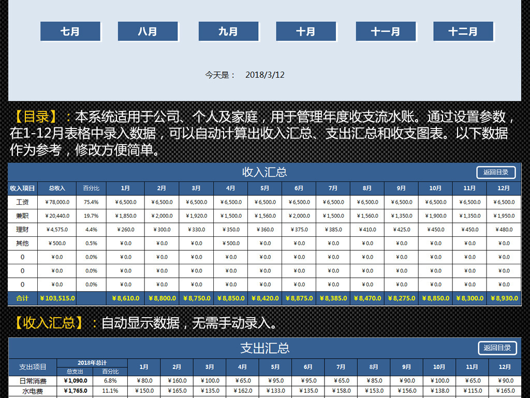Select the 支出项目 header cell
Screen dimensions: 530x398
point(33,367)
